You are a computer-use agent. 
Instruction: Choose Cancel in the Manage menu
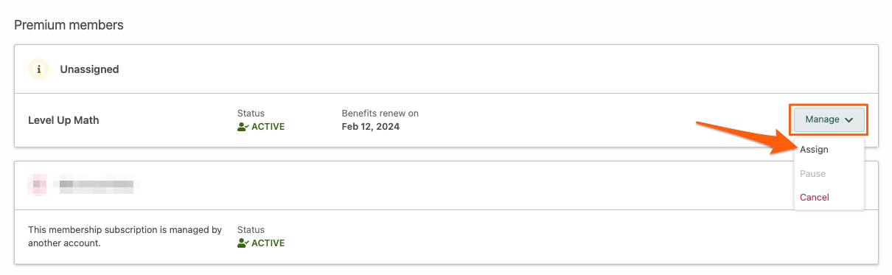coord(815,198)
